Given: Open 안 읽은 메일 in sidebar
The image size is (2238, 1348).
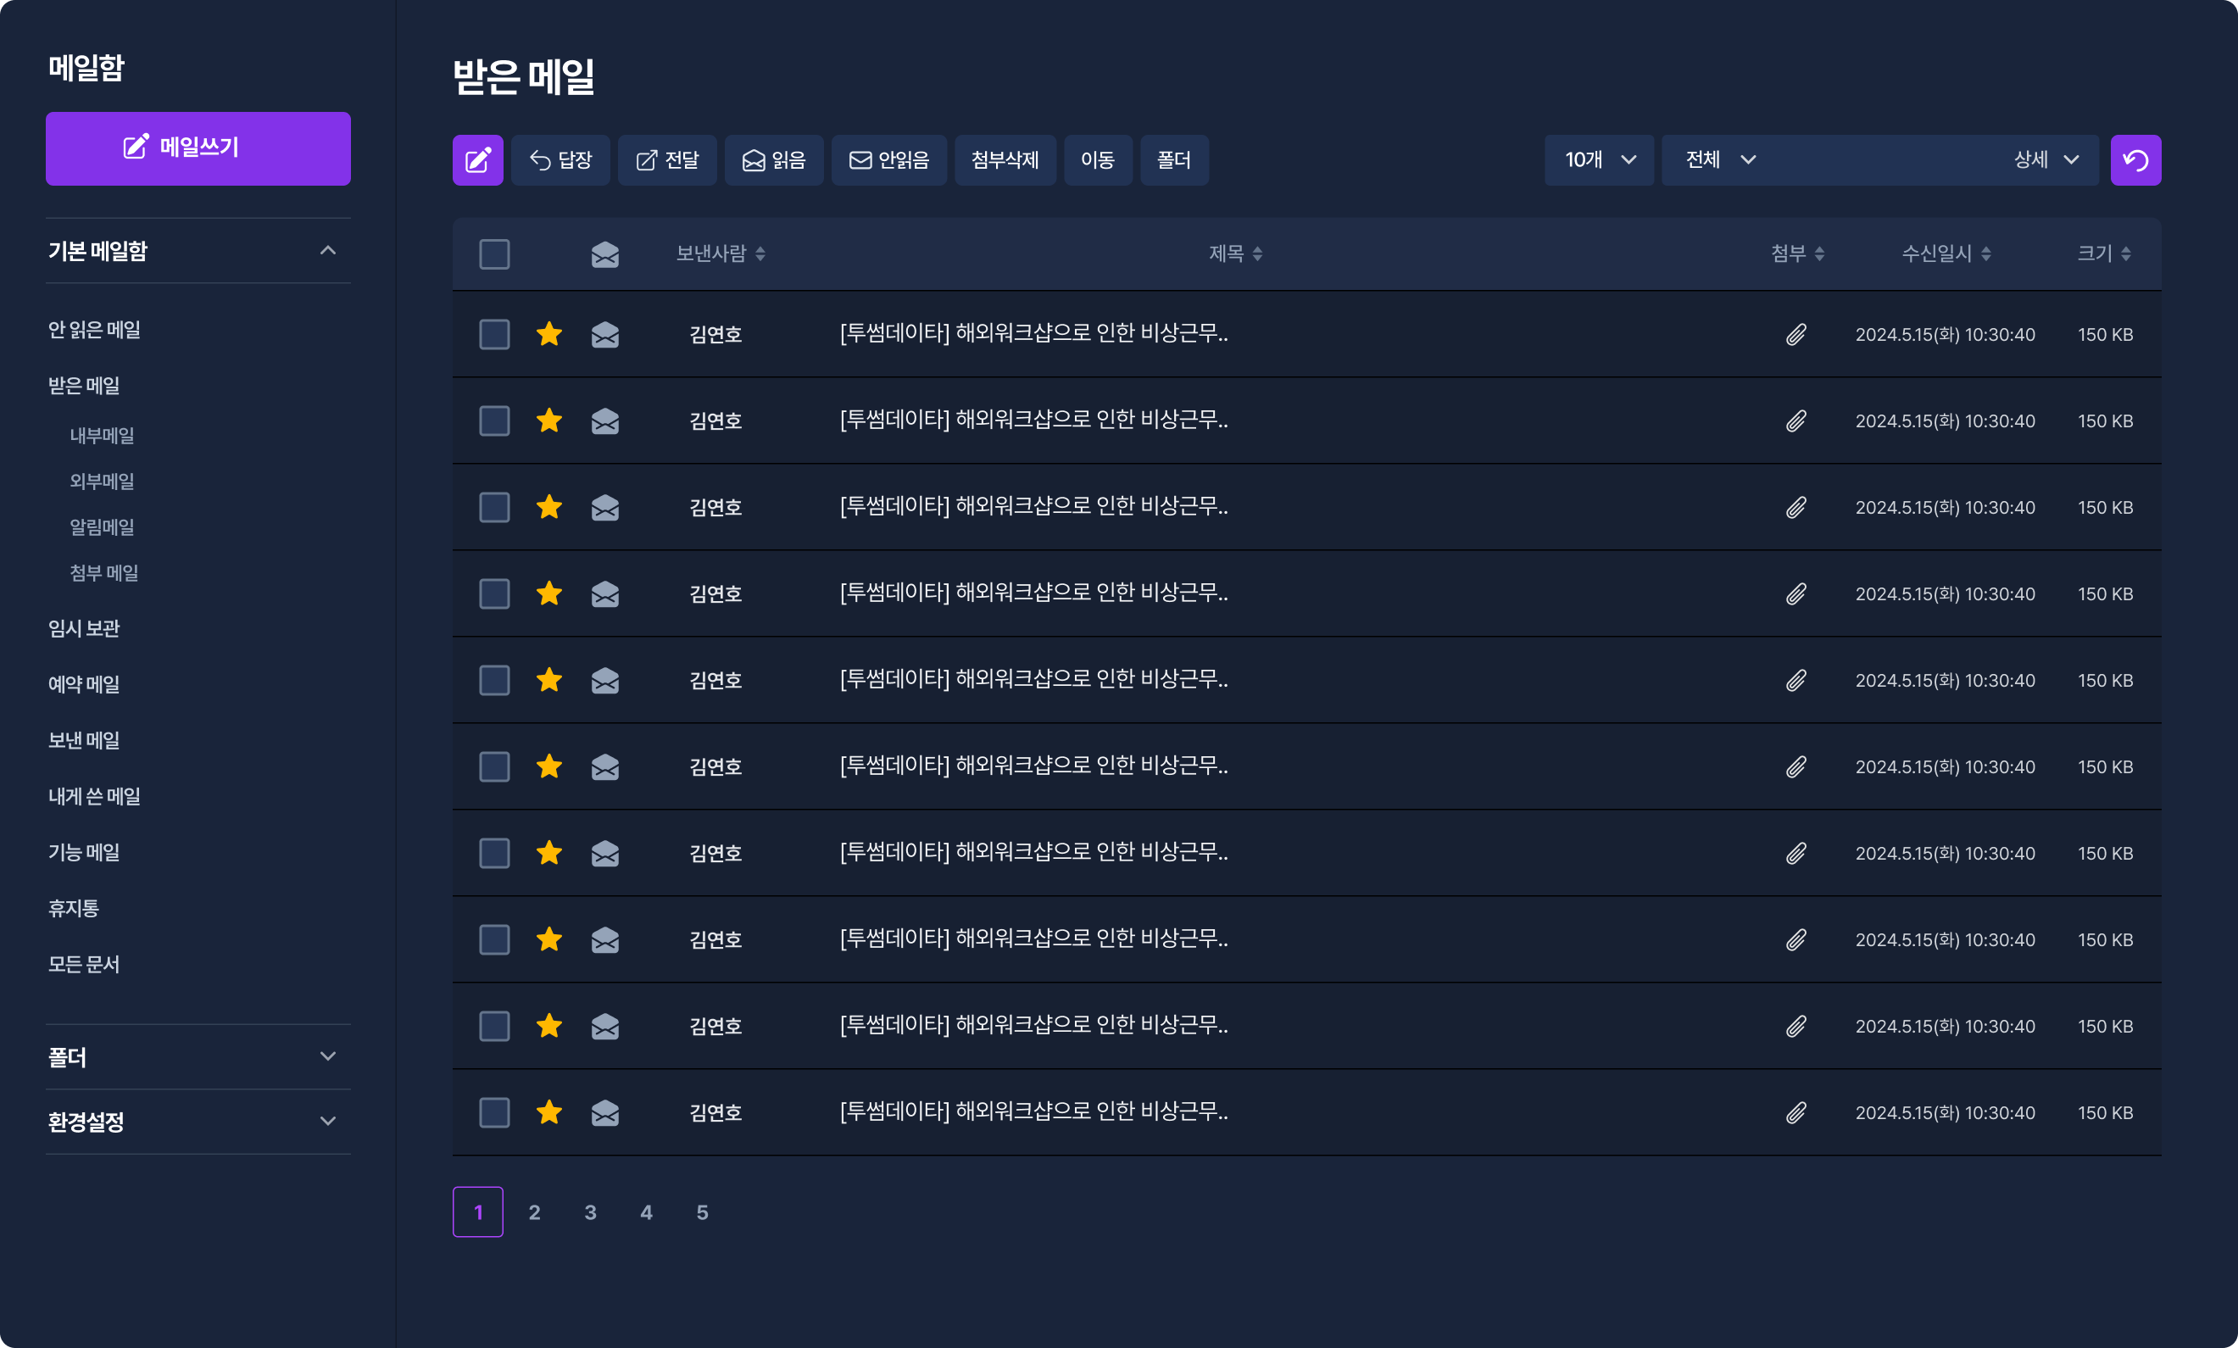Looking at the screenshot, I should coord(94,330).
